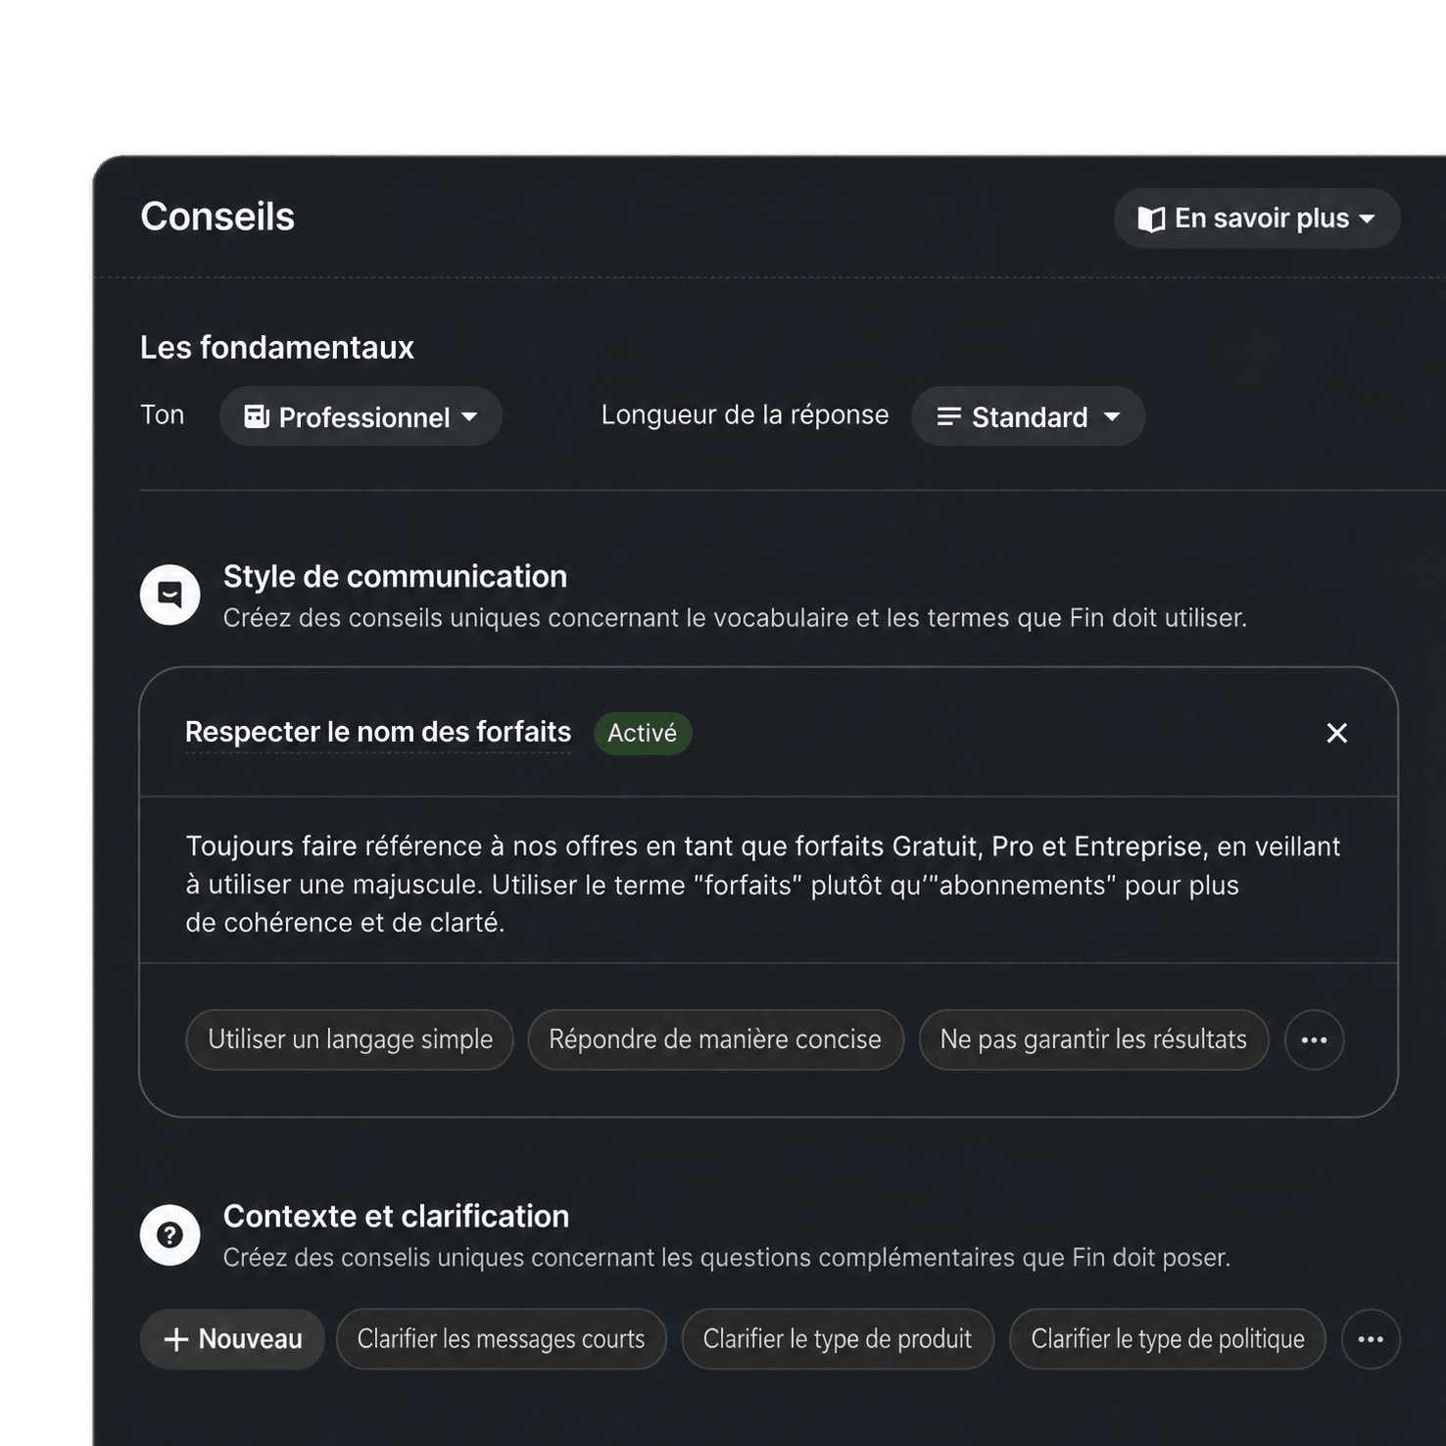The height and width of the screenshot is (1446, 1446).
Task: Add a Nouveau clarification guidance
Action: [232, 1339]
